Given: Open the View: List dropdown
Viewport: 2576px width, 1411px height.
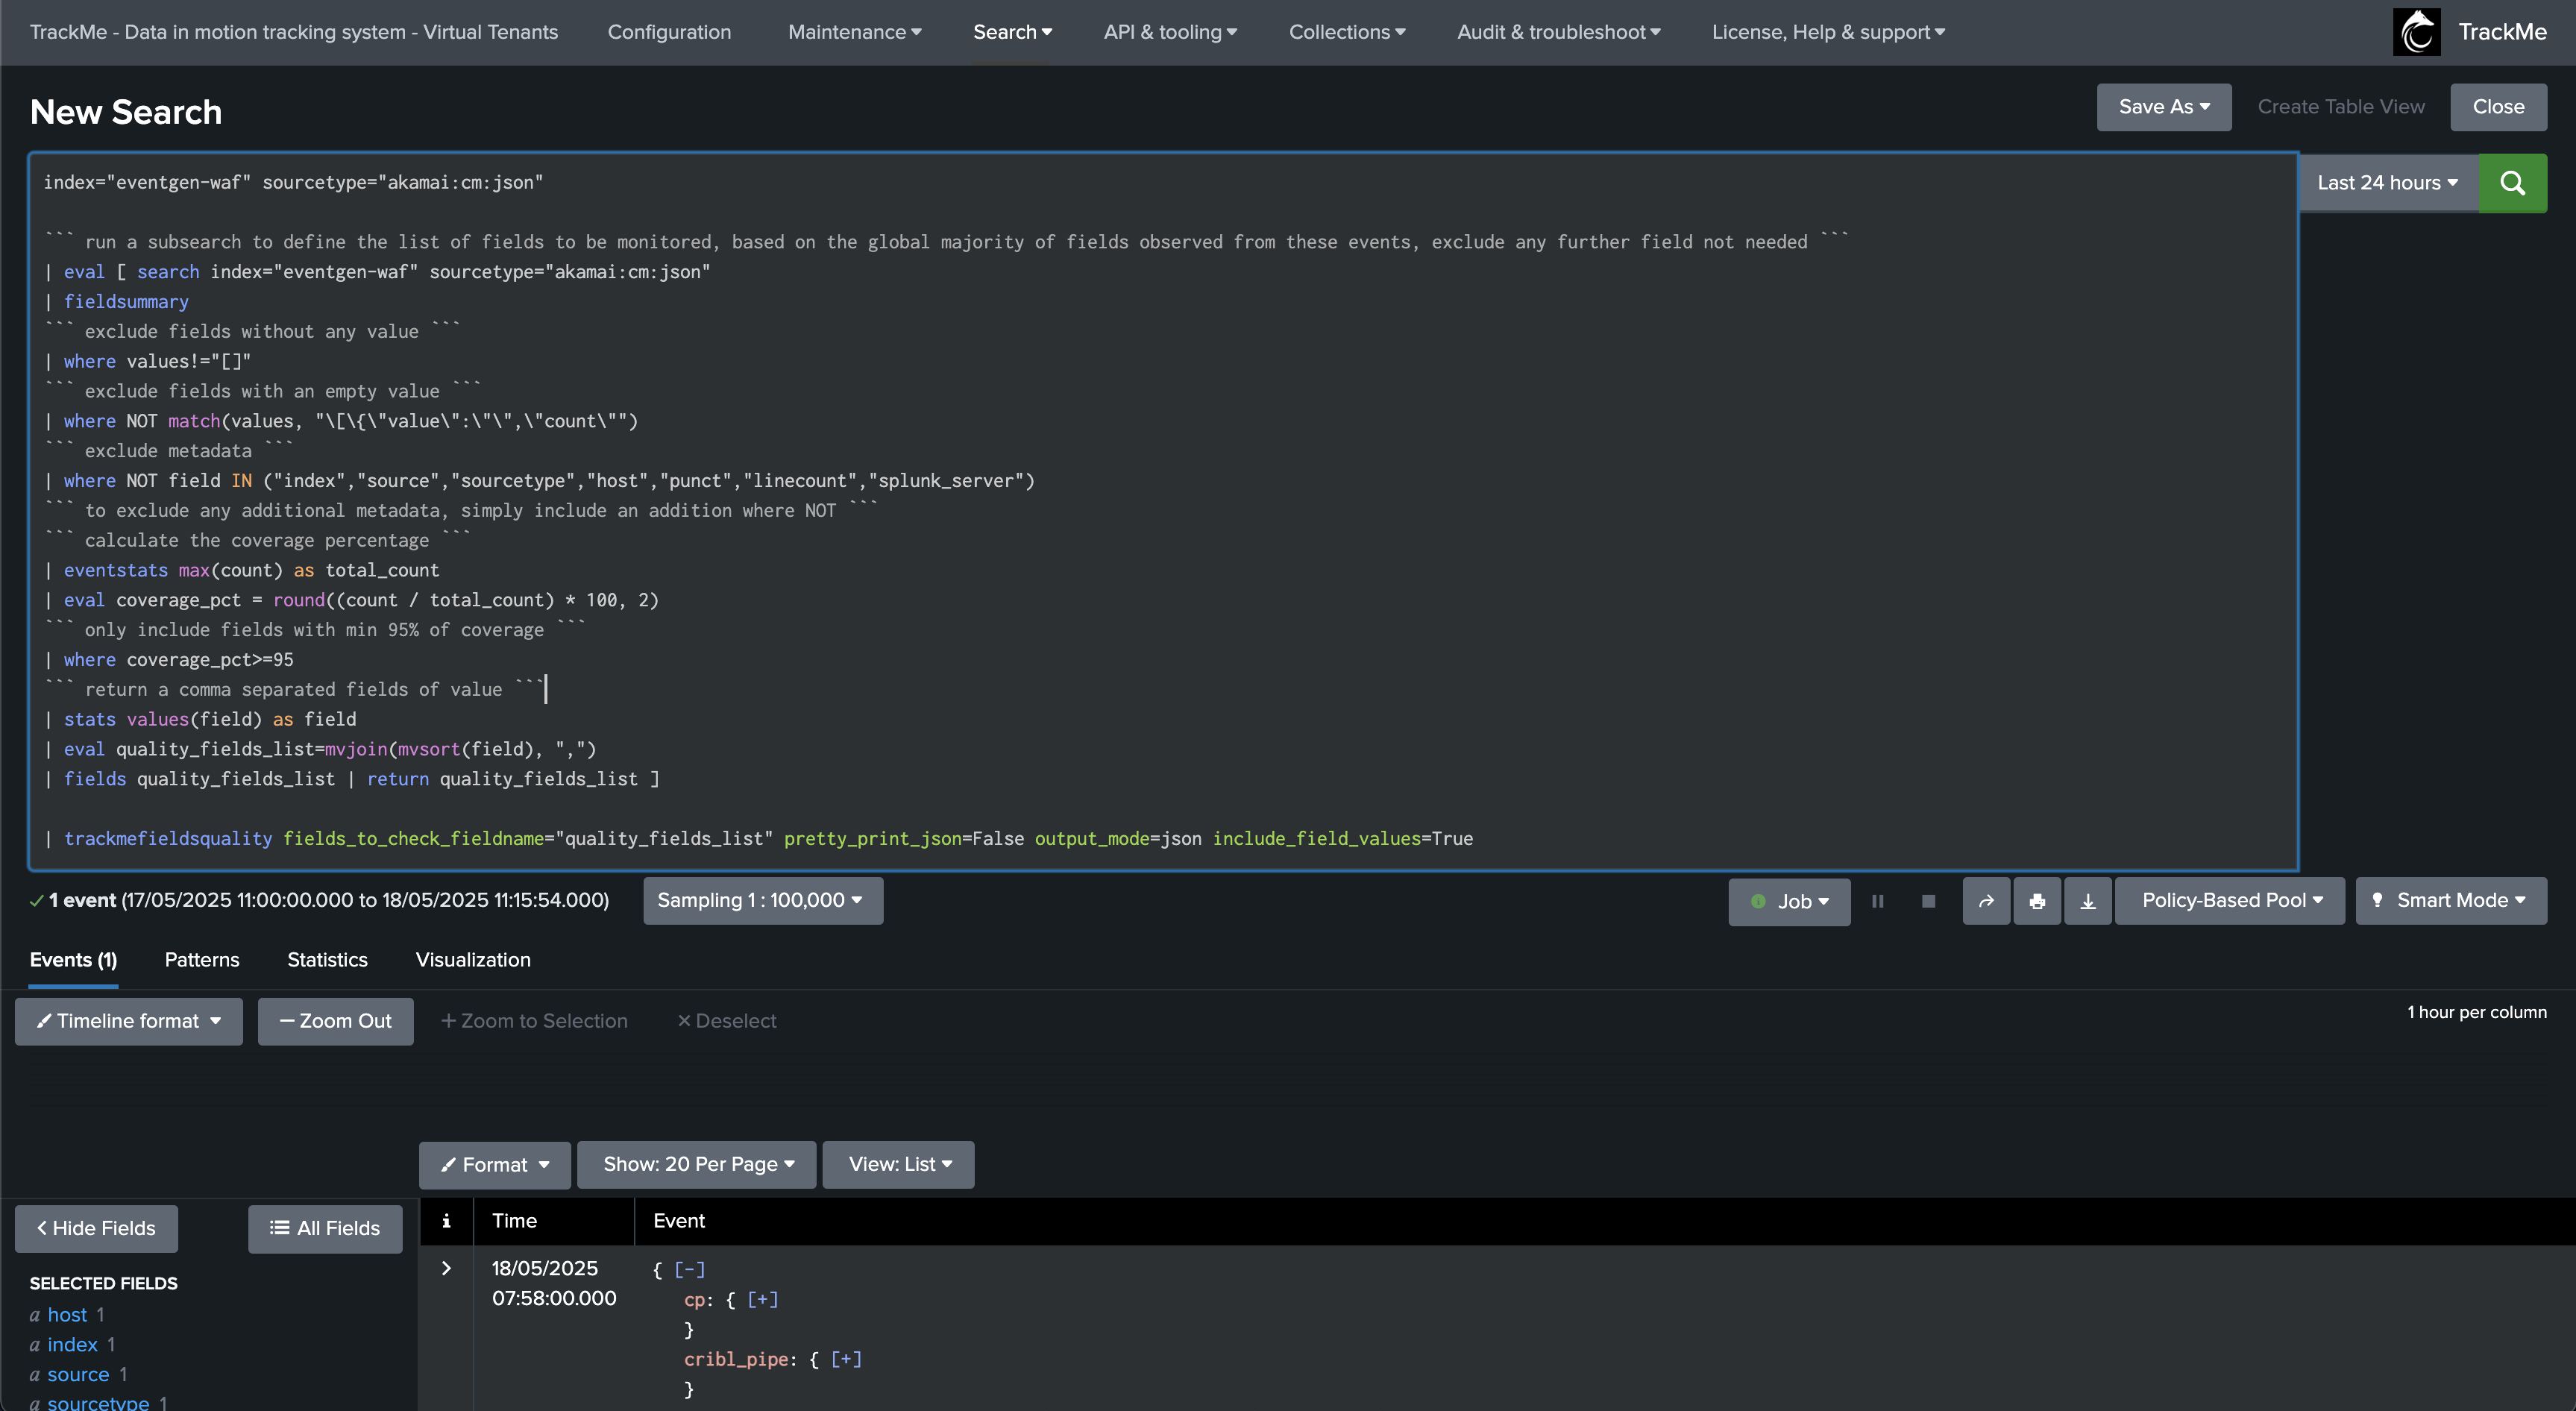Looking at the screenshot, I should pos(898,1165).
